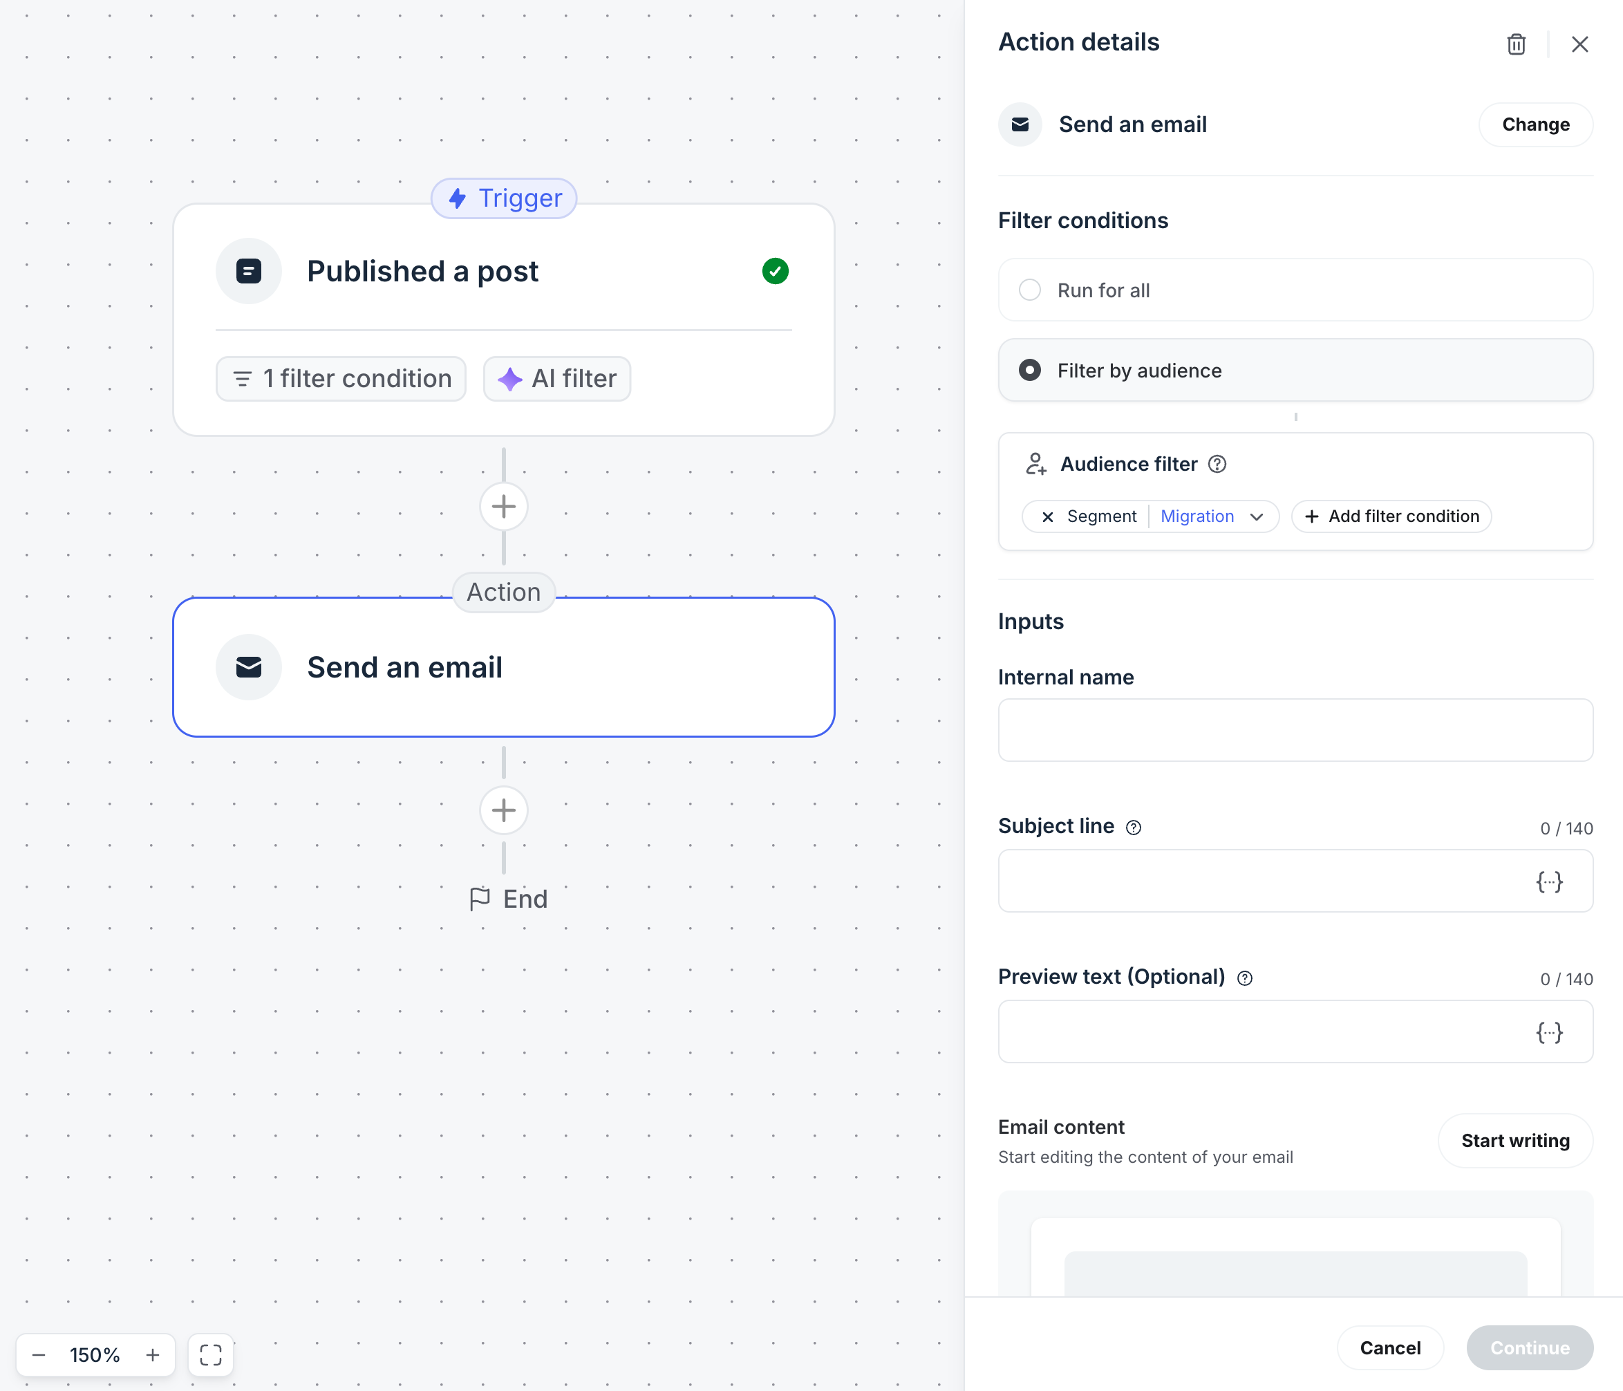Click the envelope icon in action card
Image resolution: width=1623 pixels, height=1391 pixels.
click(248, 667)
